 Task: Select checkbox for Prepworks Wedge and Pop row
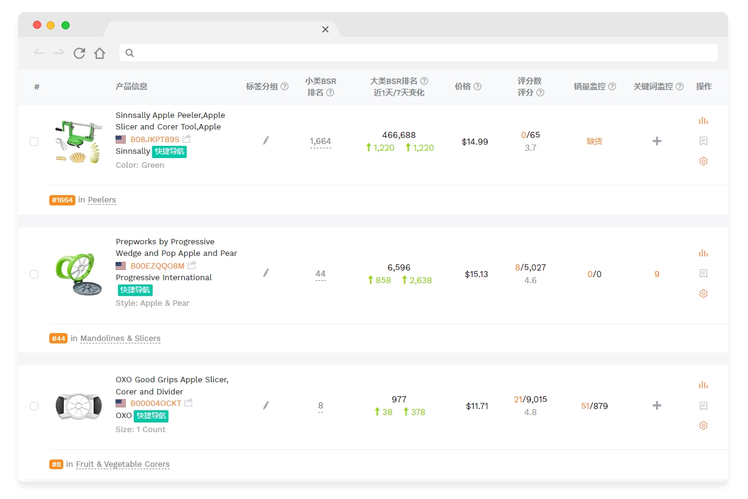[34, 274]
